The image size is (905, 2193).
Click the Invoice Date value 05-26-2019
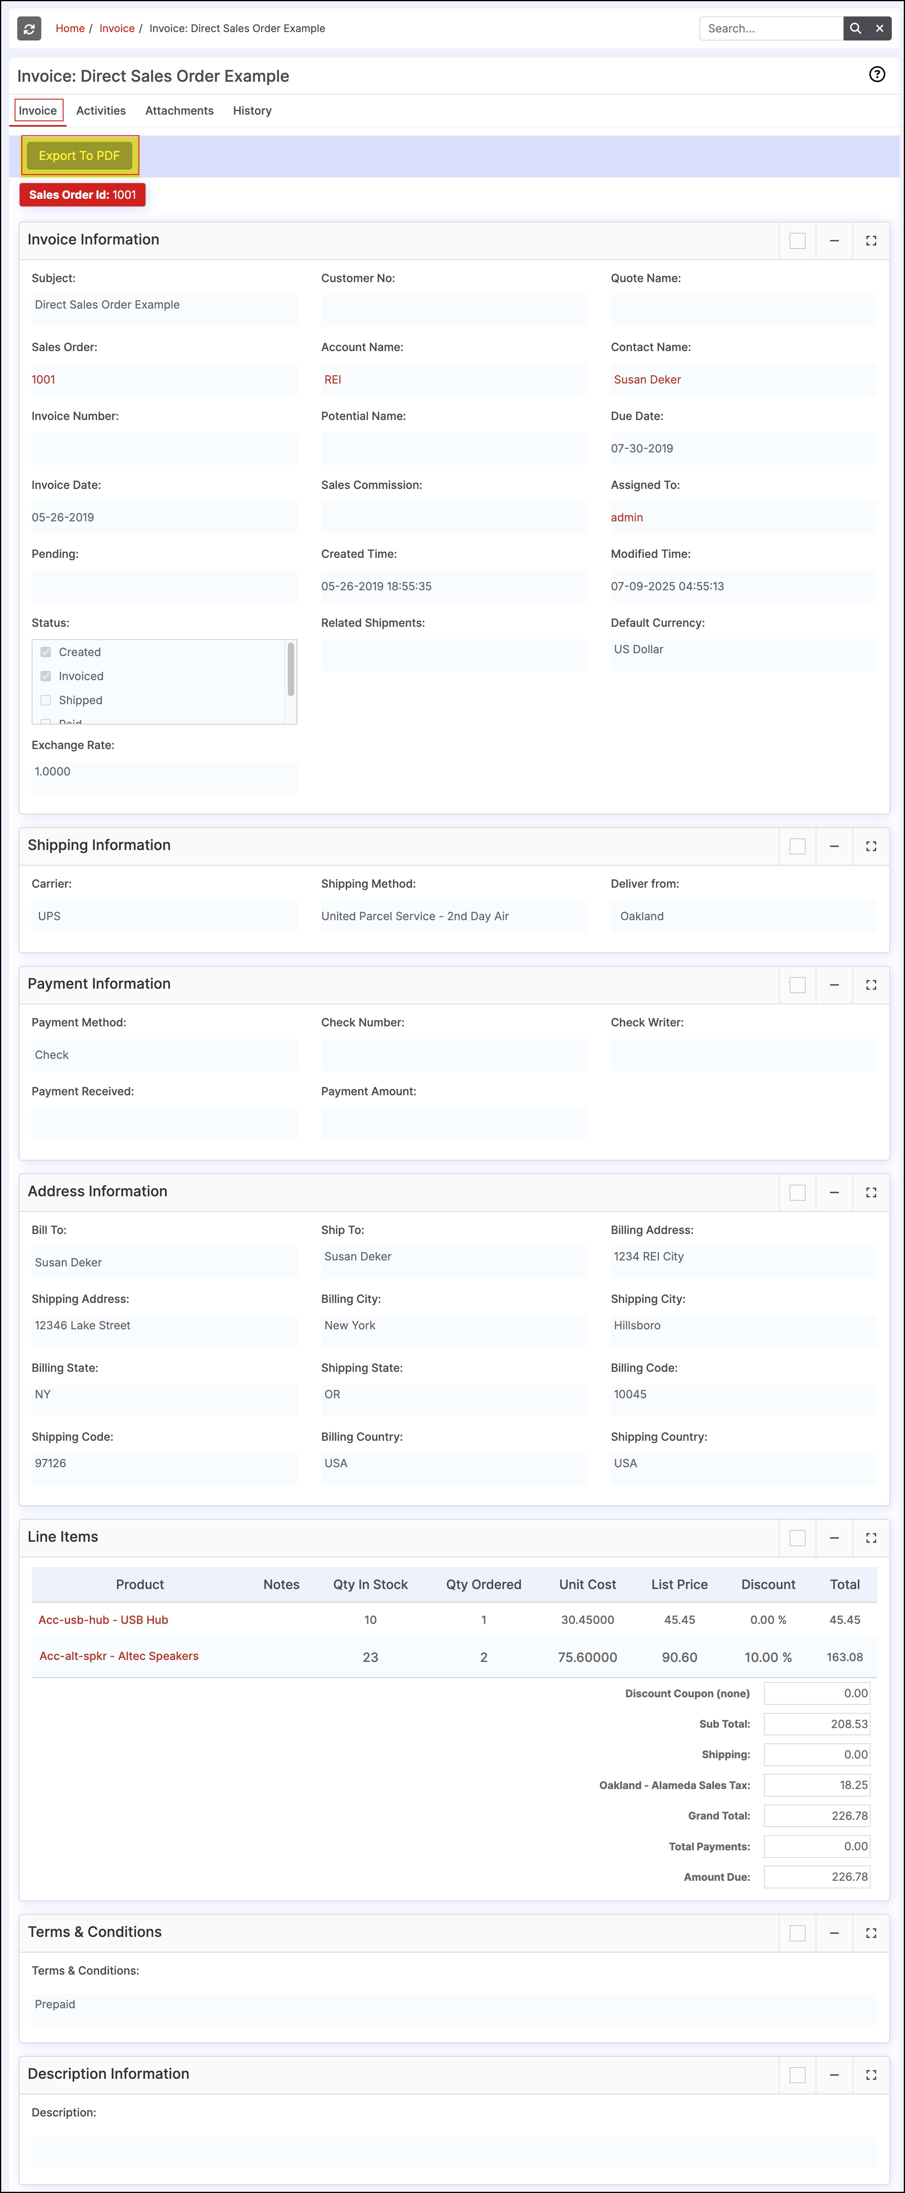[63, 518]
